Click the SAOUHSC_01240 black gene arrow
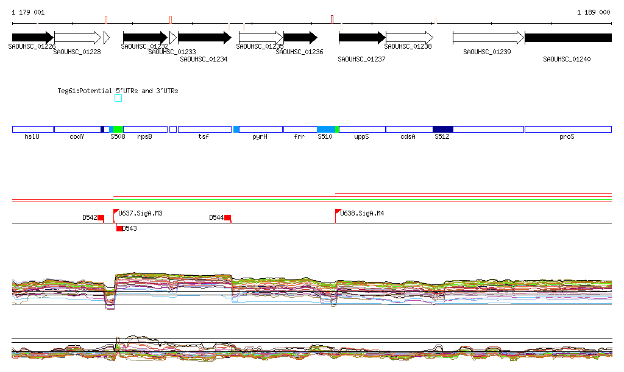This screenshot has width=624, height=372. tap(568, 37)
